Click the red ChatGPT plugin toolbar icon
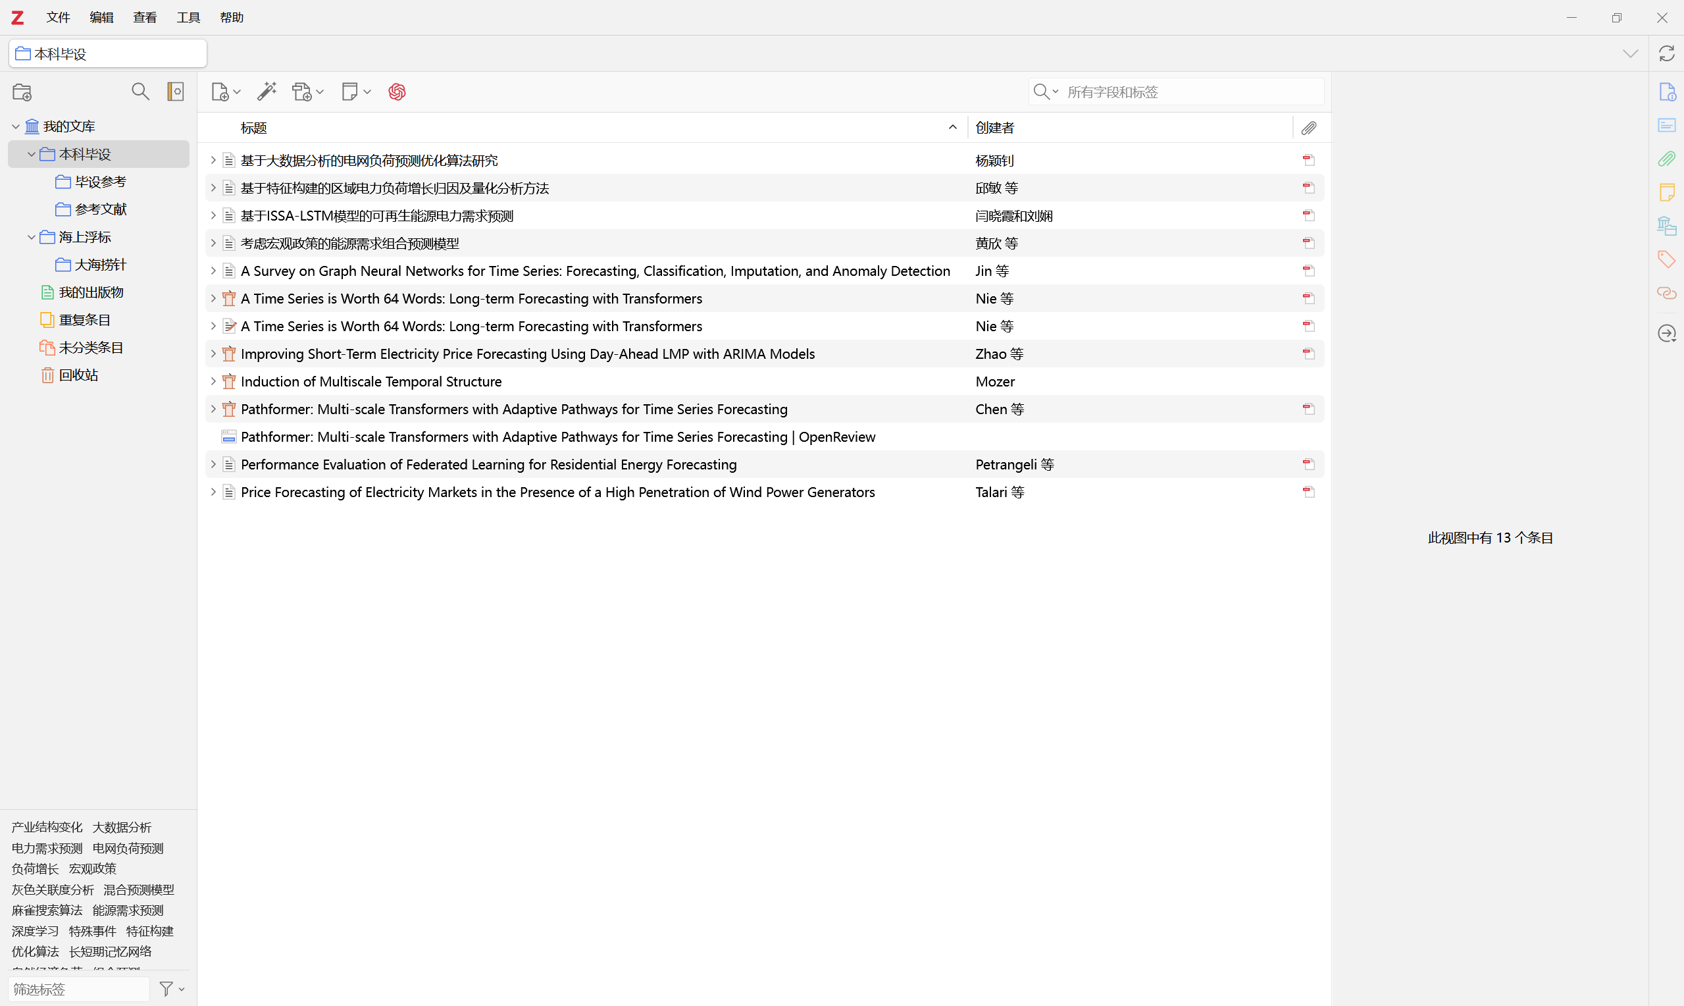 (x=397, y=92)
